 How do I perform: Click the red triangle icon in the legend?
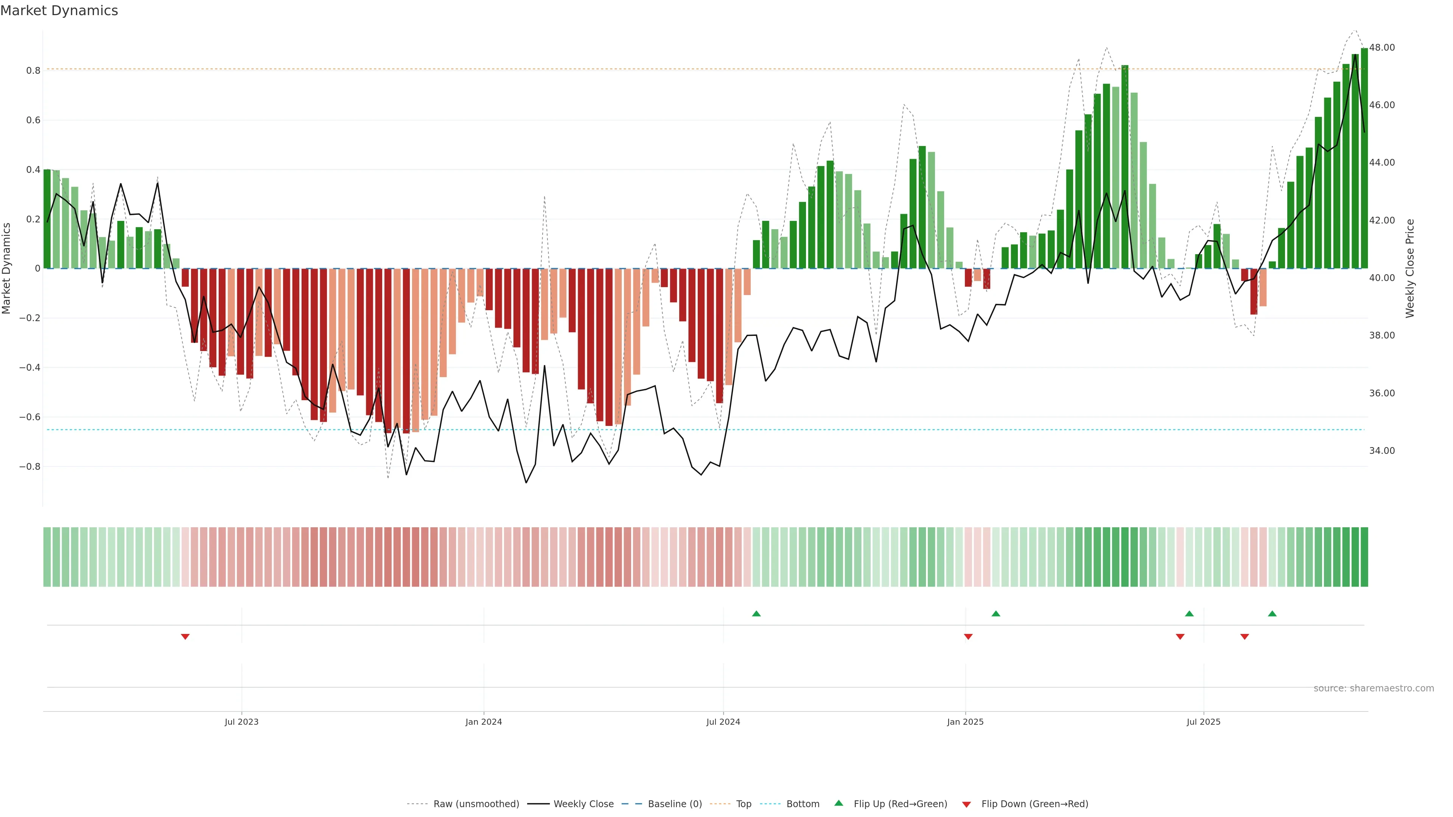click(966, 804)
